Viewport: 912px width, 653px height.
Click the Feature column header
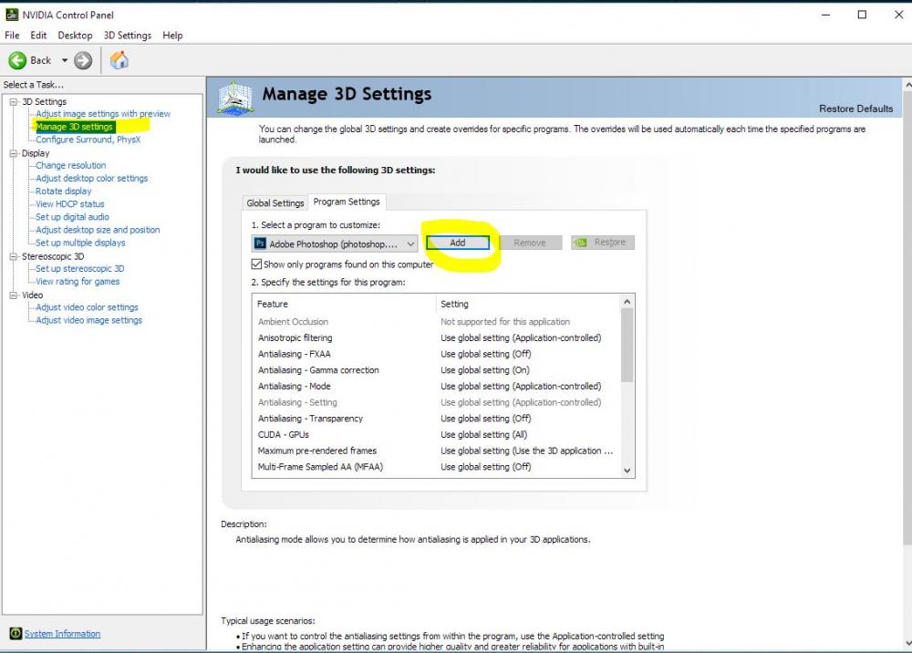click(x=345, y=304)
